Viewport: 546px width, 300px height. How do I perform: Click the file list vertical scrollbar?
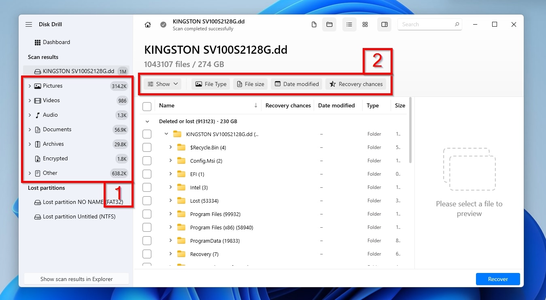pos(410,130)
